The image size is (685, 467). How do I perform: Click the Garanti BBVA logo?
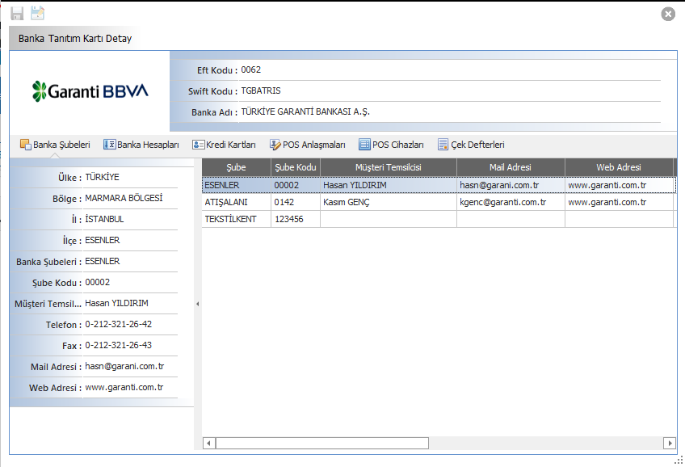click(x=90, y=90)
